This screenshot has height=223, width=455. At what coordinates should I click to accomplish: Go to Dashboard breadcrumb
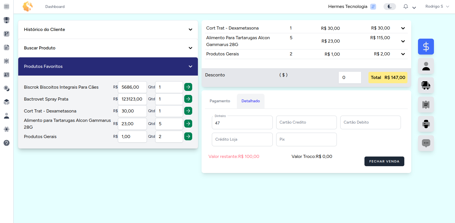pos(55,7)
